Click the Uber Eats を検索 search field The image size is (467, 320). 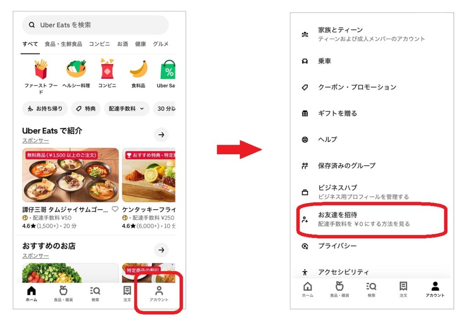[x=95, y=25]
